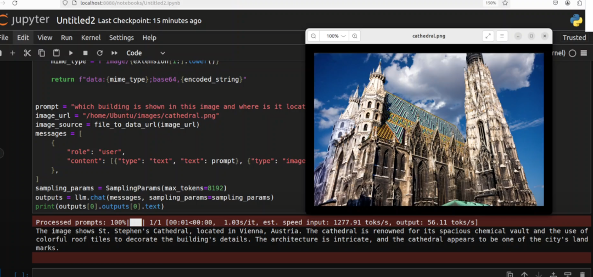Expand the Code cell type dropdown
The image size is (593, 277).
141,53
